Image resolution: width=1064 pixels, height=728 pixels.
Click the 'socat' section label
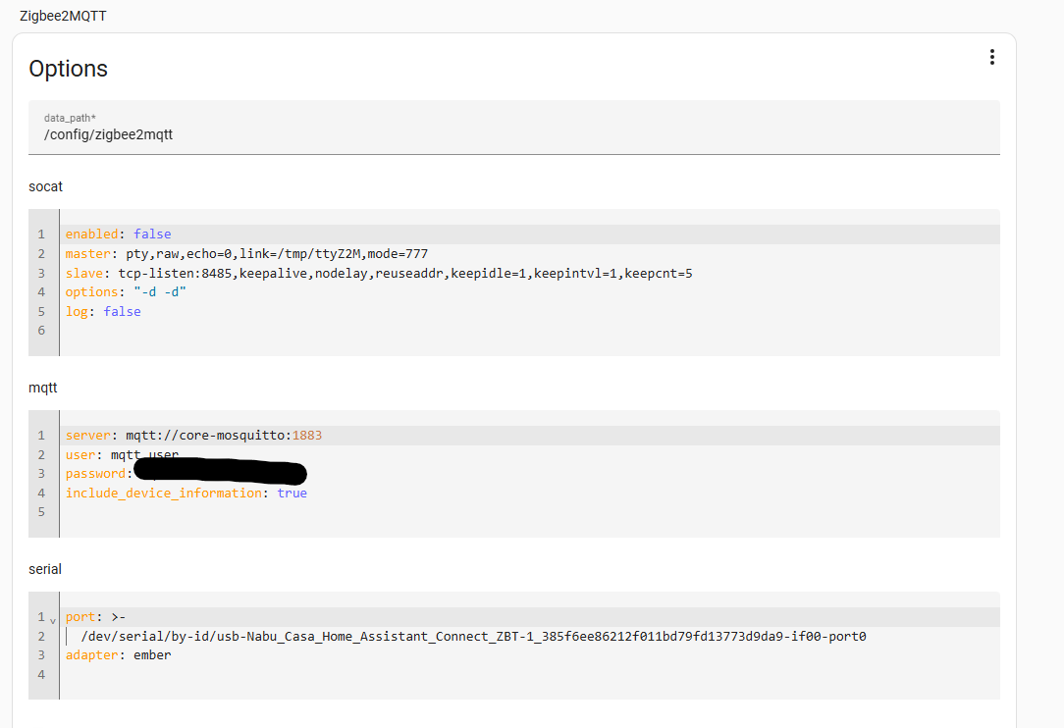pos(45,186)
